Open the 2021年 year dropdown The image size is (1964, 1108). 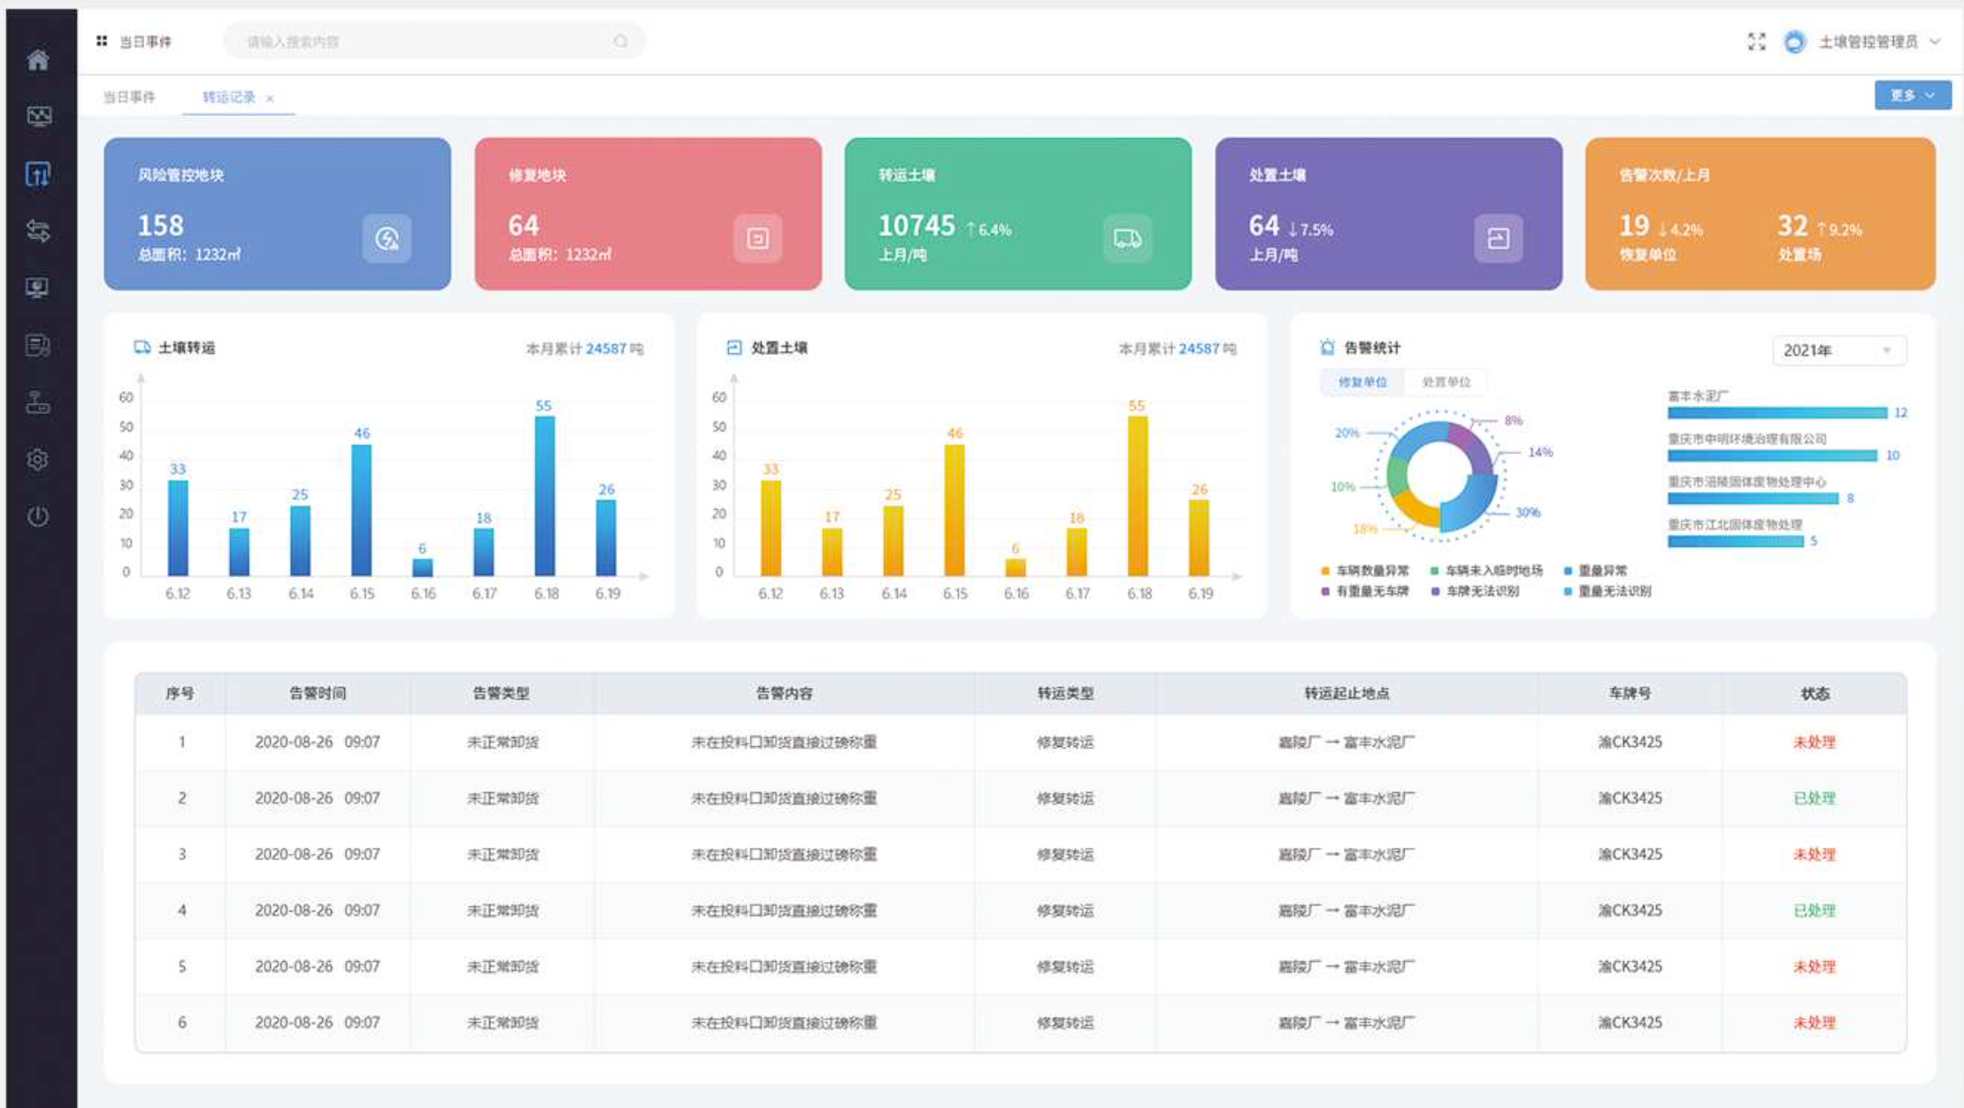1839,350
